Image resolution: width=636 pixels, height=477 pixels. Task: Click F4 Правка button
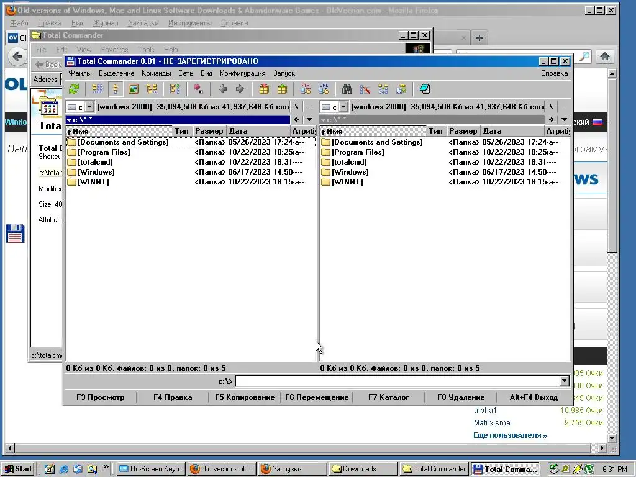173,397
